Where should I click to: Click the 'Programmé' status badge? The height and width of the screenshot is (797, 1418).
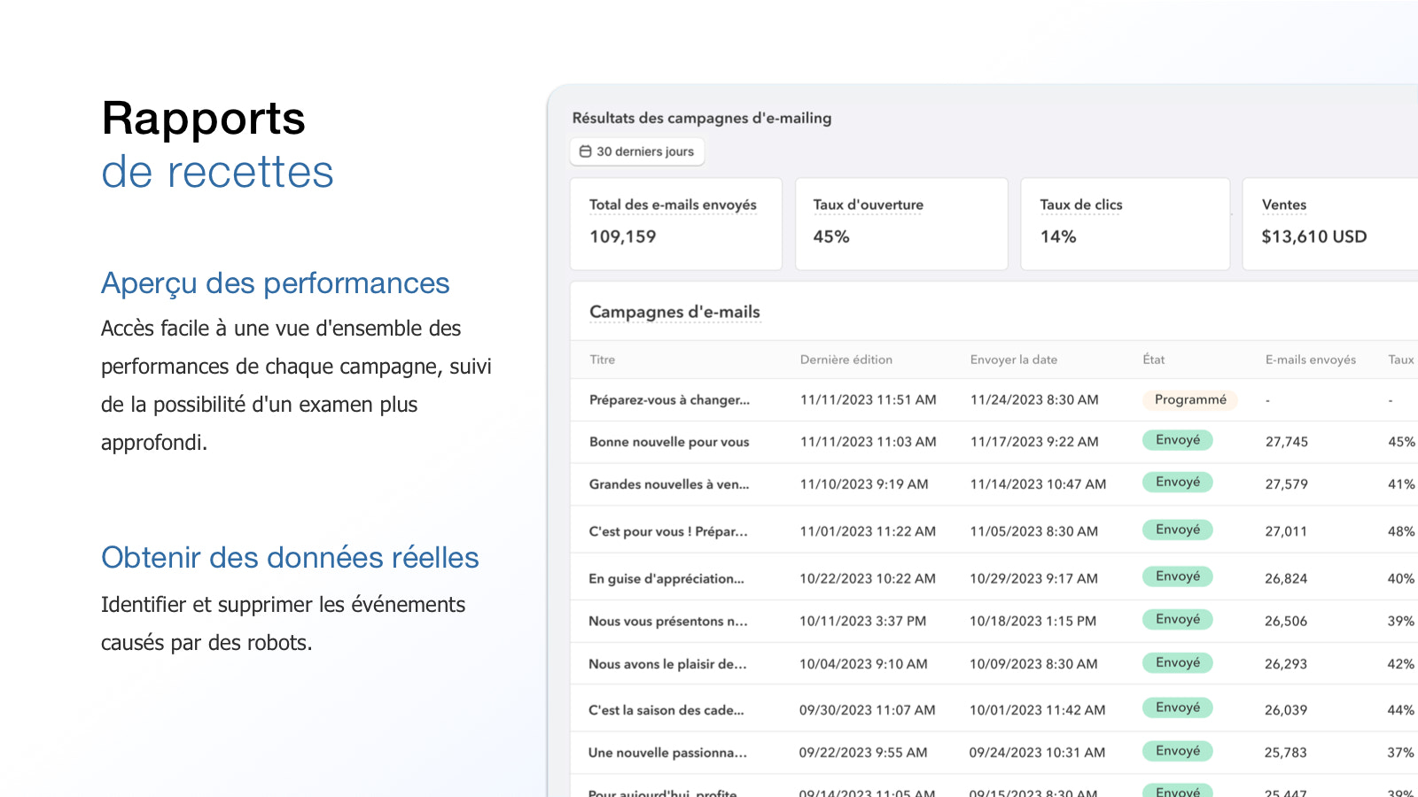1190,399
